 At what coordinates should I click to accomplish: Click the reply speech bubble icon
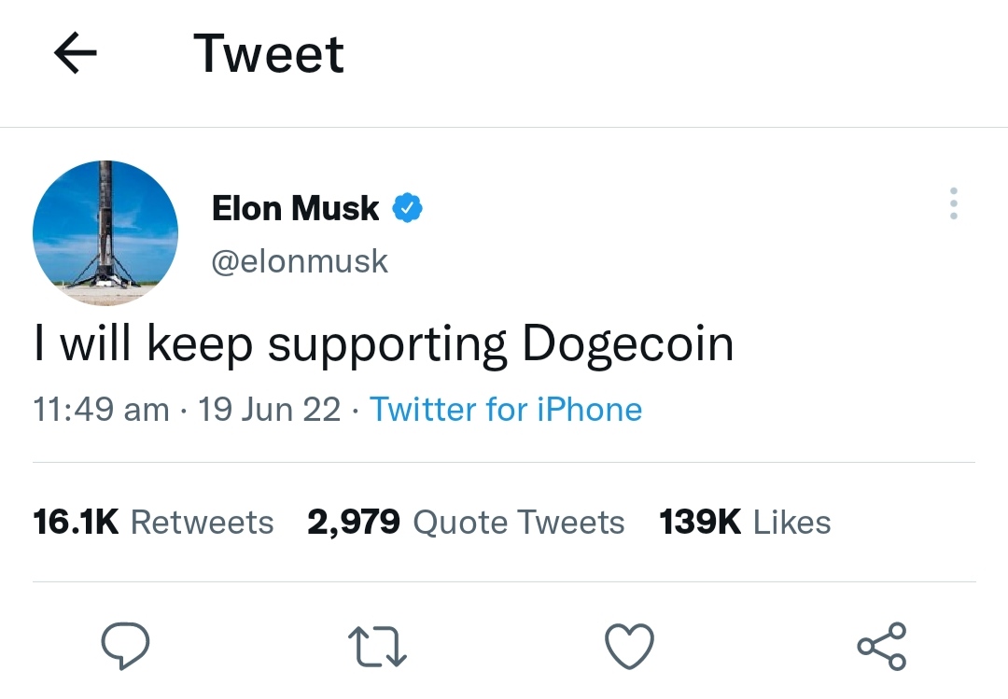click(126, 643)
